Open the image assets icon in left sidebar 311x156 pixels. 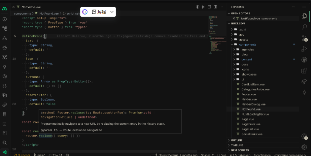(5, 95)
